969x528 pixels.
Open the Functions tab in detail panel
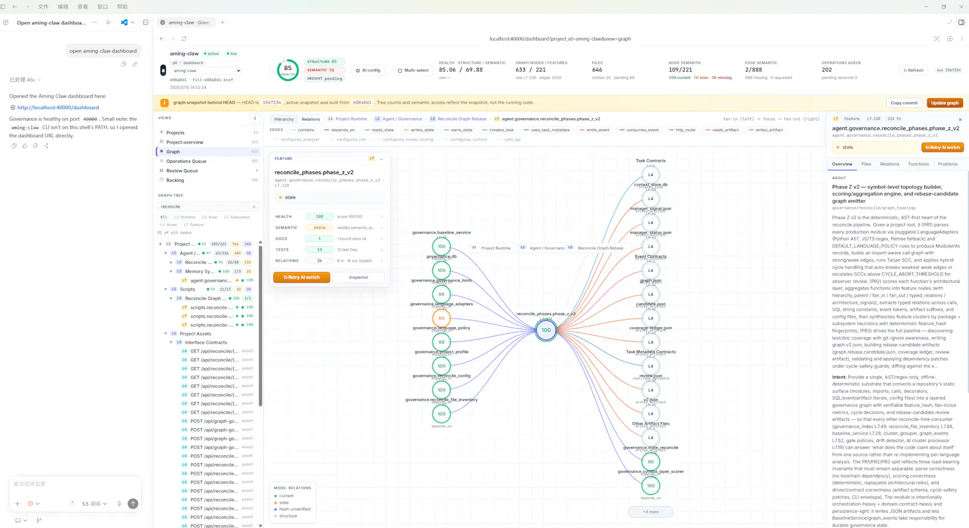[x=918, y=164]
